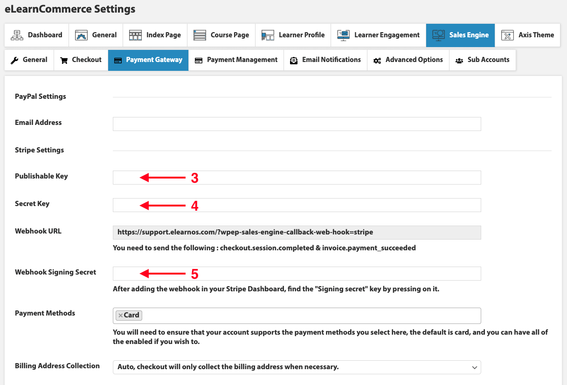The width and height of the screenshot is (567, 385).
Task: Click the PayPal Settings section label
Action: (x=41, y=97)
